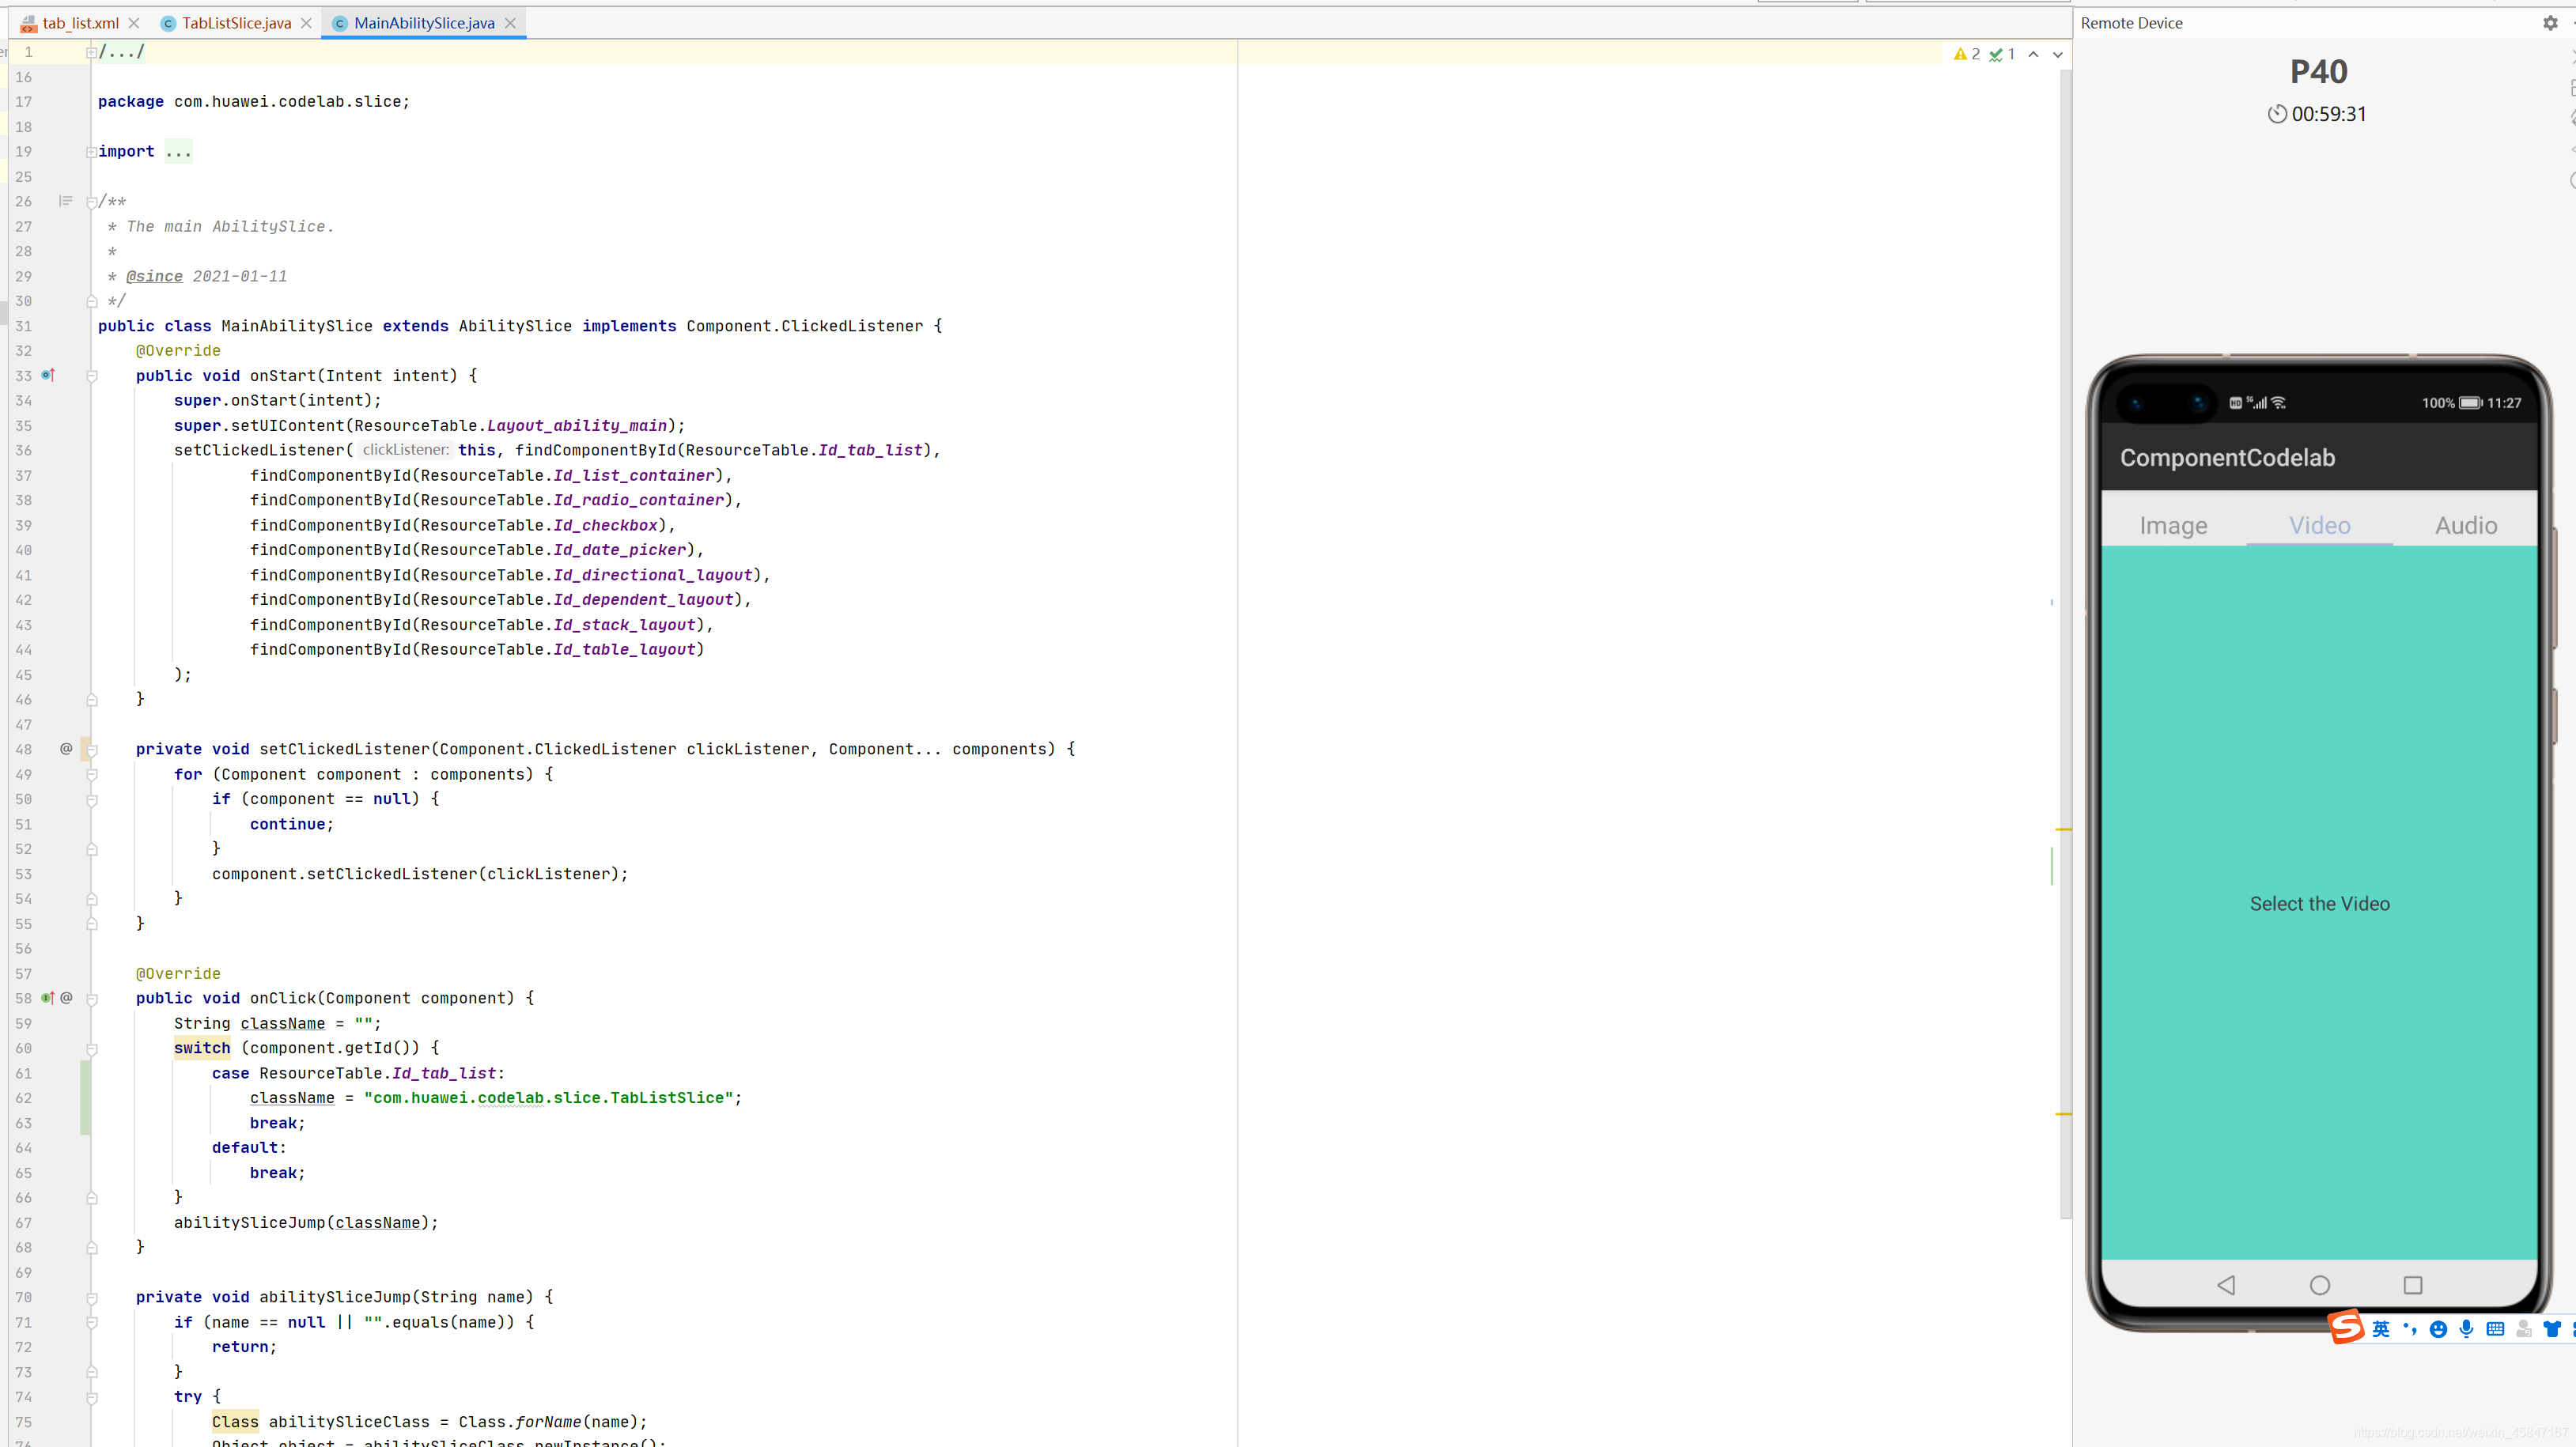2576x1447 pixels.
Task: Tap the phone Recent apps square button
Action: (x=2413, y=1285)
